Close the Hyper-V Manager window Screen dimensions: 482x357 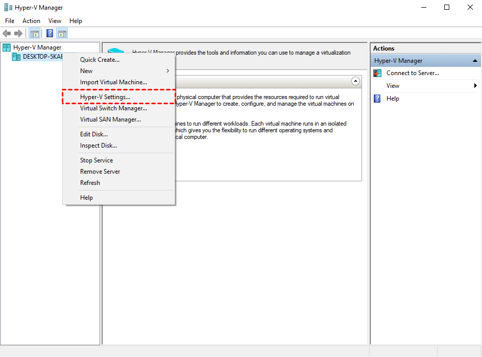pos(470,7)
